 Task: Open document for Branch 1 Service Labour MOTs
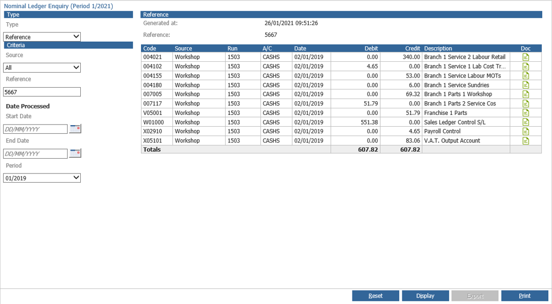pos(525,76)
